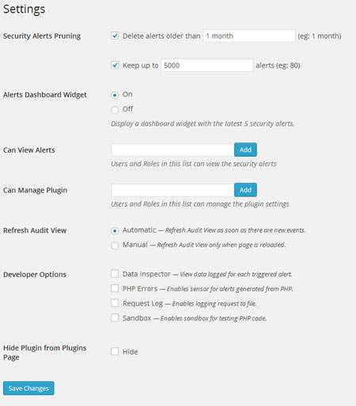Image resolution: width=356 pixels, height=406 pixels.
Task: Uncheck the Delete alerts older than checkbox
Action: 115,36
